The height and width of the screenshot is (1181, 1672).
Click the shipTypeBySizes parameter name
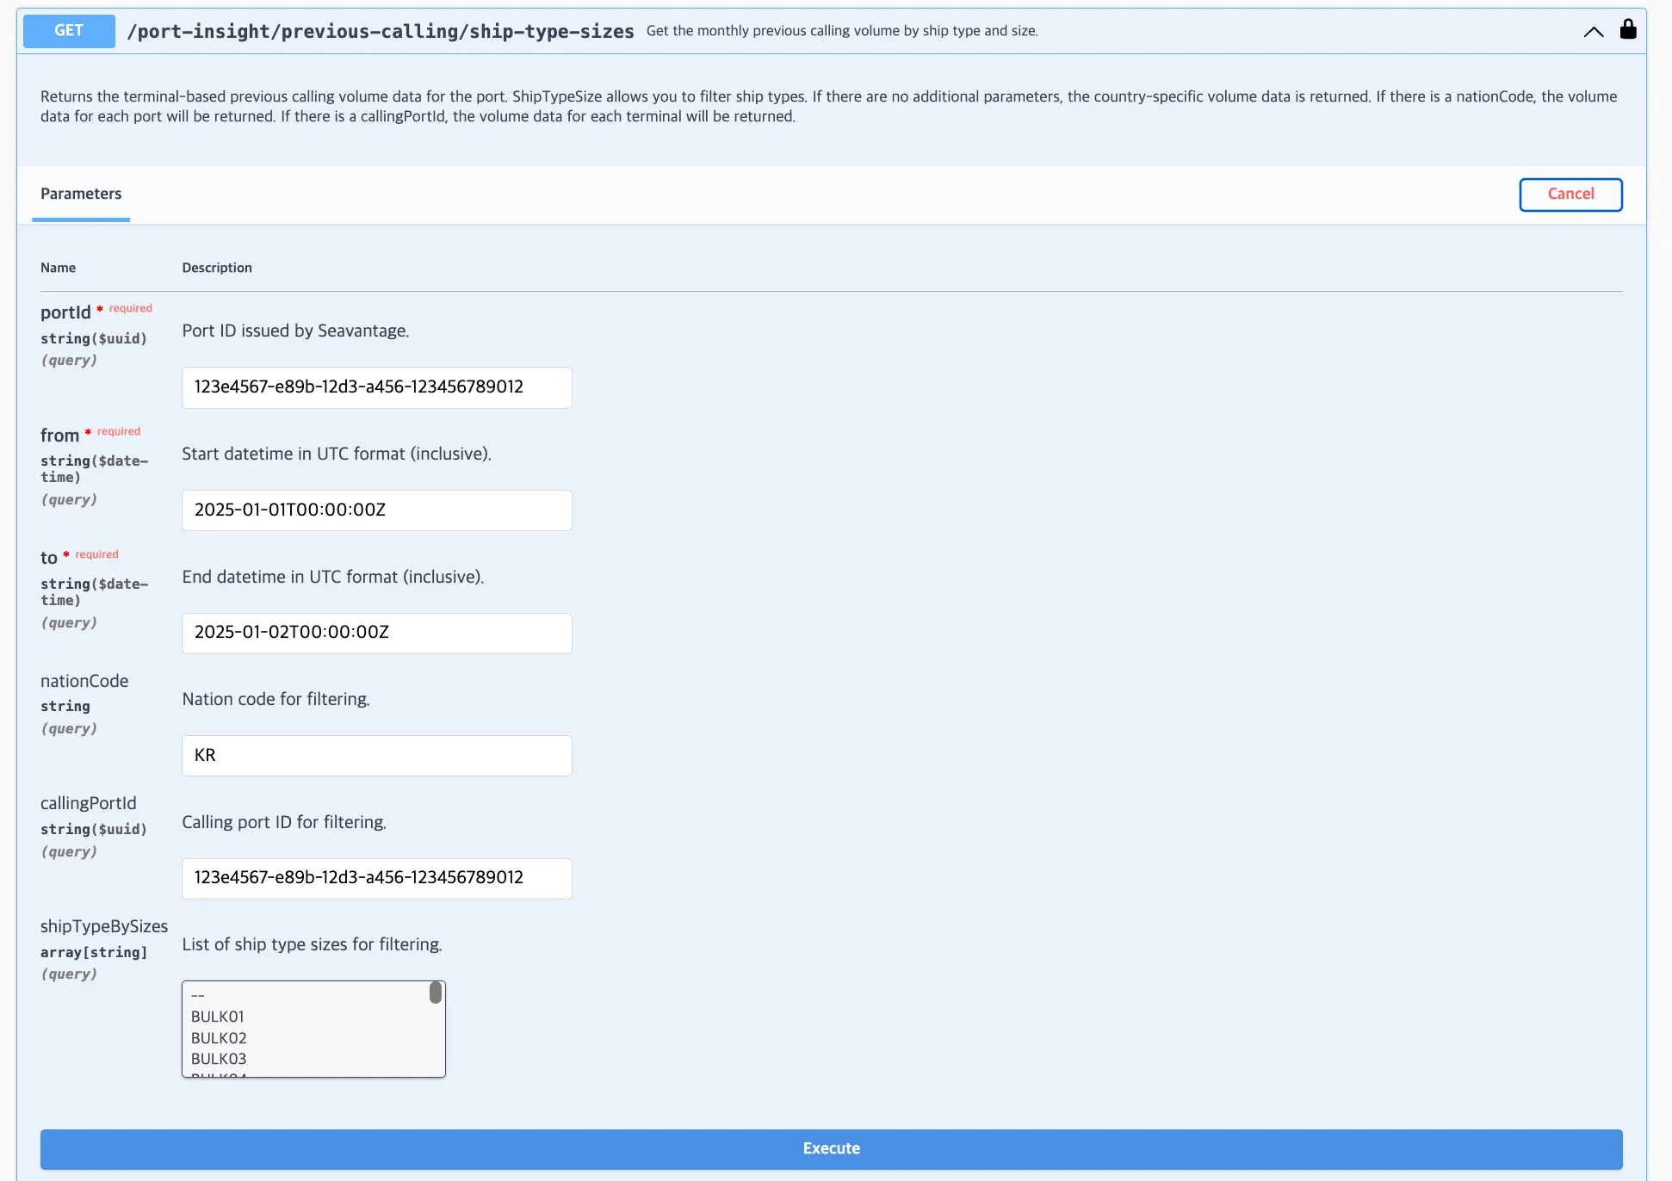[104, 926]
